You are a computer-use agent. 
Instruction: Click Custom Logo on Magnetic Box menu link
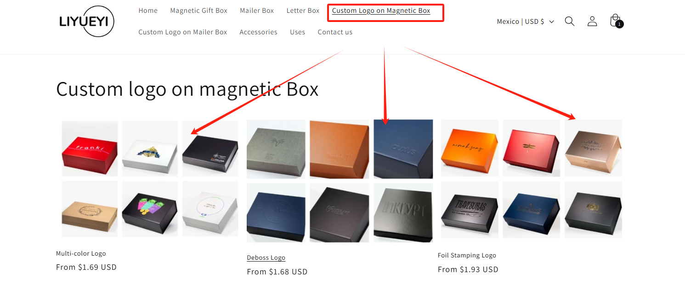pos(381,11)
